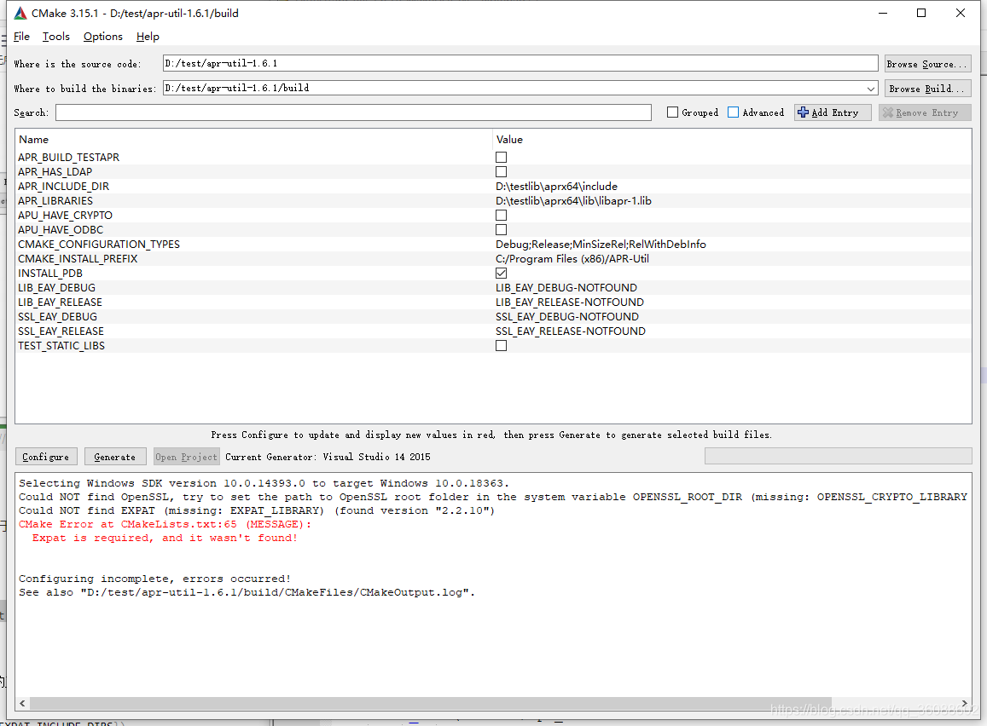This screenshot has height=726, width=987.
Task: Click C:/Program Files (x86)/APR-Util value
Action: click(x=572, y=258)
